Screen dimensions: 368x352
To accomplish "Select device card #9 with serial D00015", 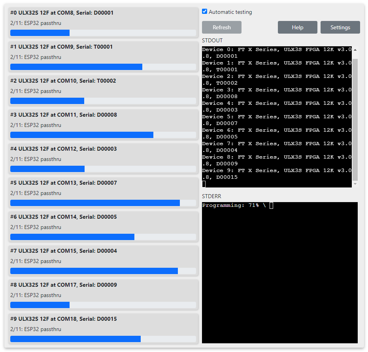I will click(103, 324).
